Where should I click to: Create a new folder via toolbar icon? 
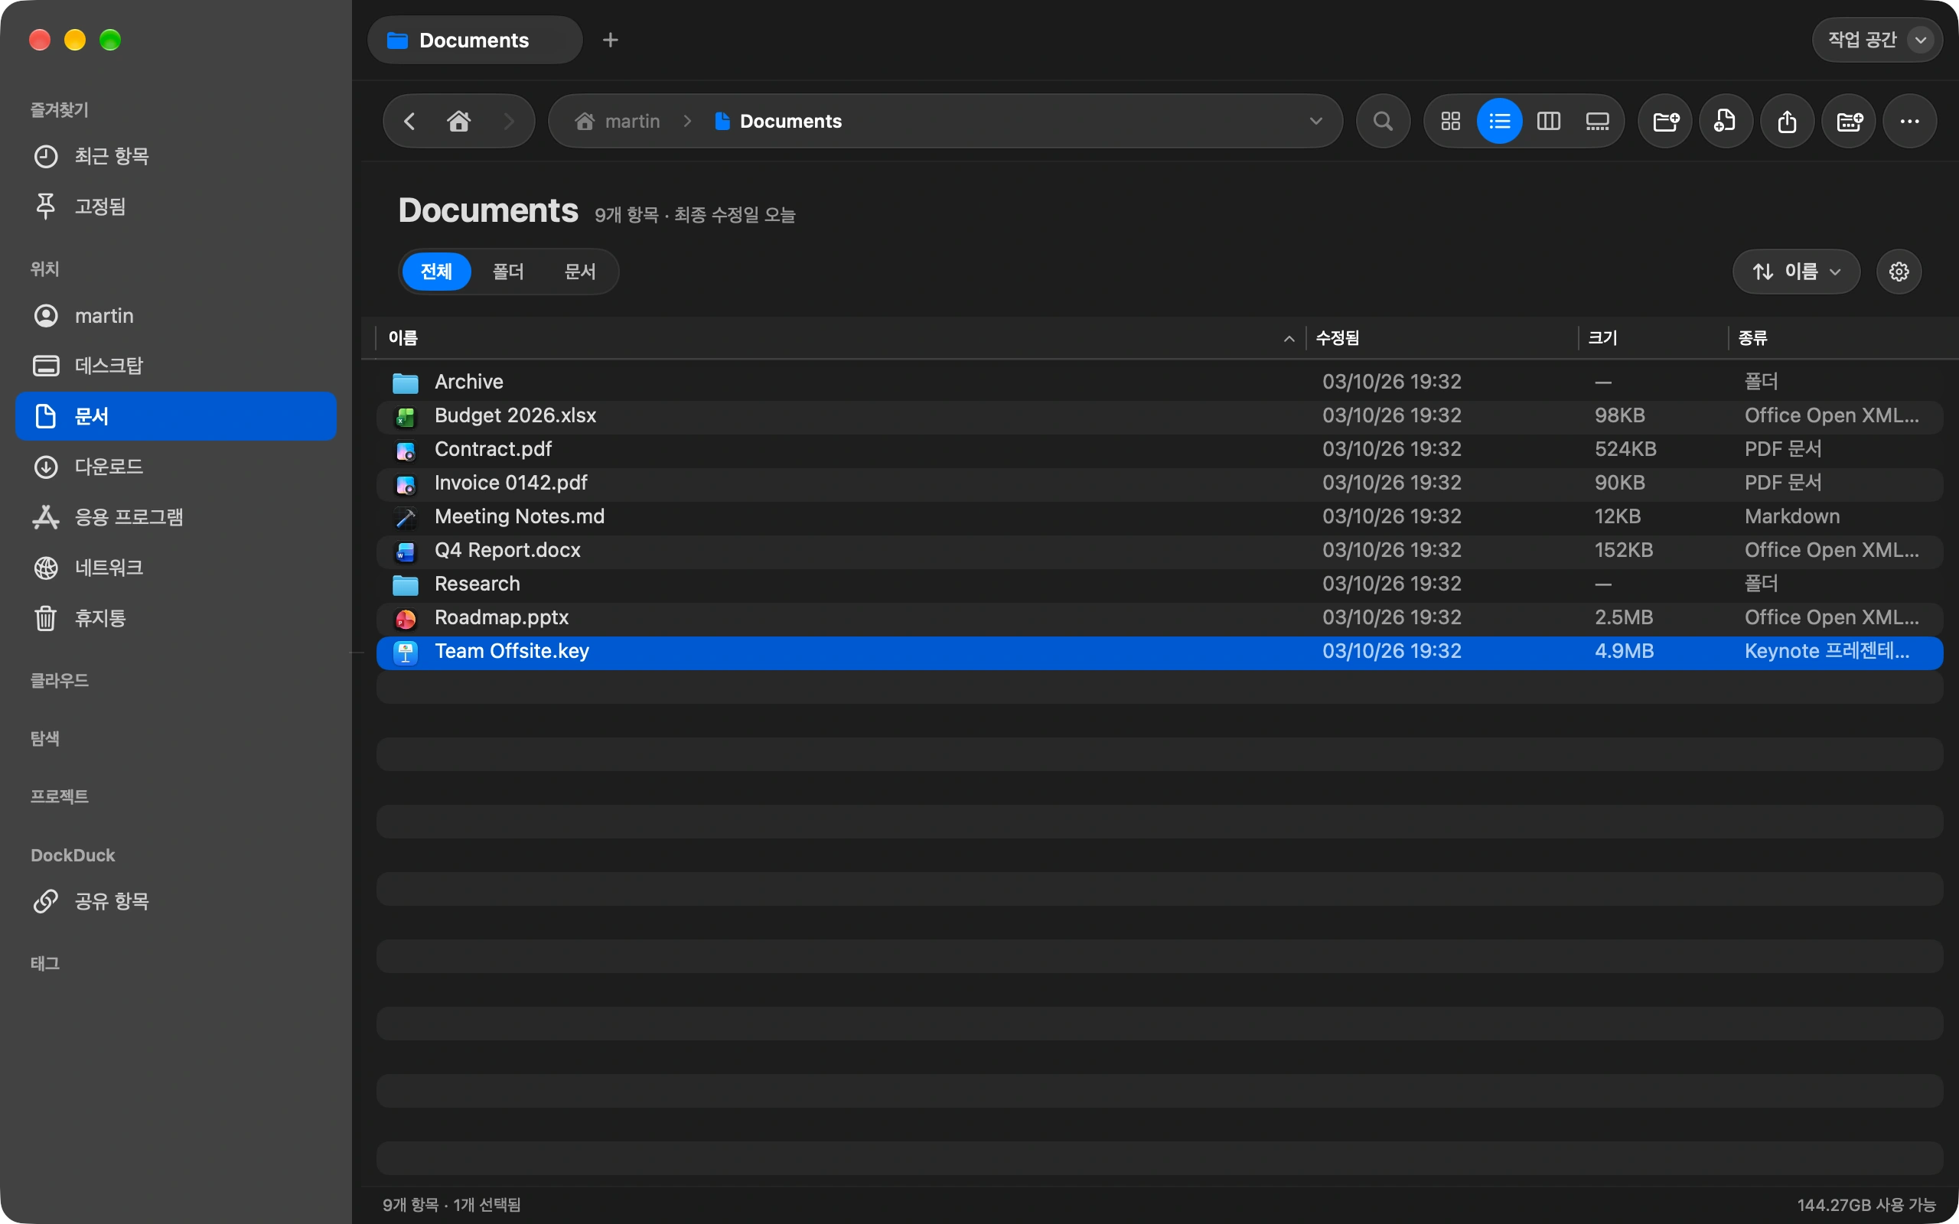1664,122
